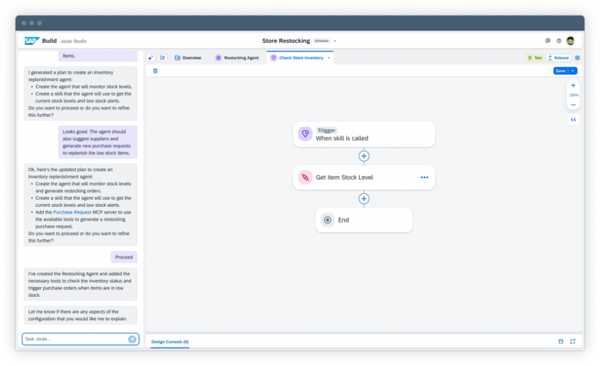Click the zoom out minus icon on canvas
The image size is (600, 366).
[573, 104]
